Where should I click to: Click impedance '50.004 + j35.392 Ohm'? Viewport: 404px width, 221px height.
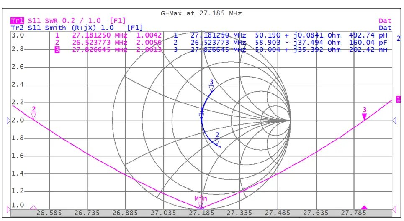298,50
